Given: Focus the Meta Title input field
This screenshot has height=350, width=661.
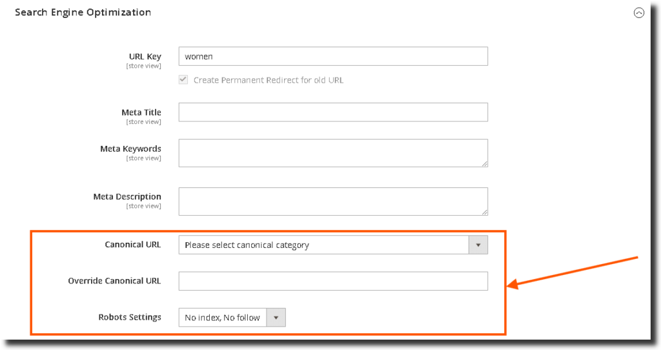Looking at the screenshot, I should click(x=332, y=112).
